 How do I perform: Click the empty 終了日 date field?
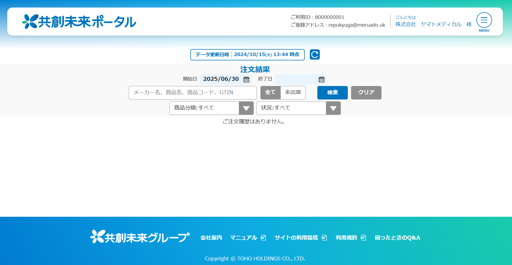[x=296, y=79]
